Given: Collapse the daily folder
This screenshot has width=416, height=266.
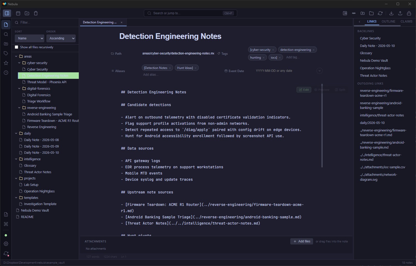Looking at the screenshot, I should point(16,133).
